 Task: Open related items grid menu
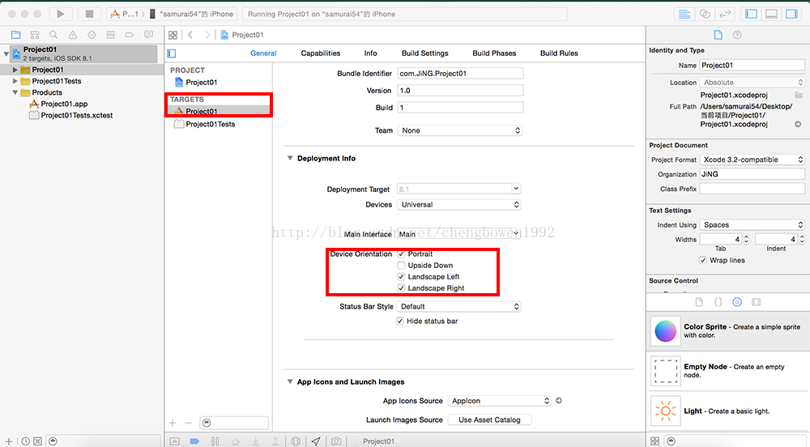coord(173,35)
